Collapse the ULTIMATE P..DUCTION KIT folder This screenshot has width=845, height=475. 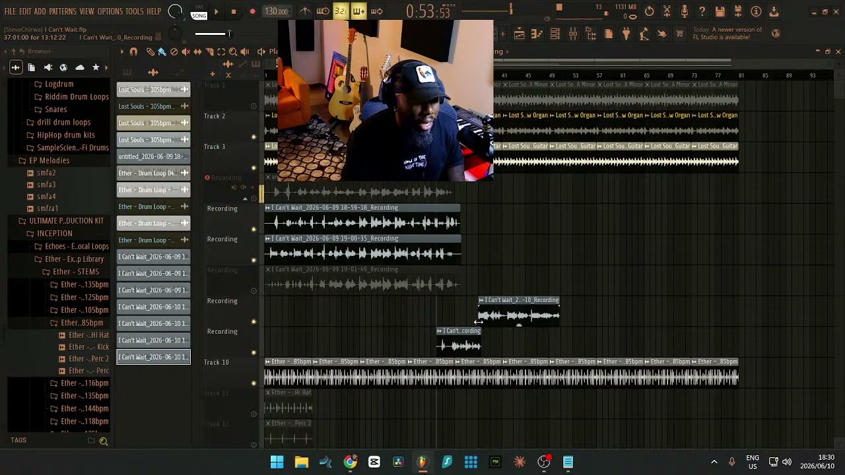[x=61, y=221]
